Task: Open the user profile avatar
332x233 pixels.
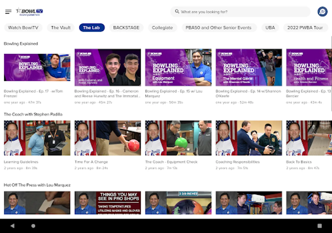Action: point(322,12)
